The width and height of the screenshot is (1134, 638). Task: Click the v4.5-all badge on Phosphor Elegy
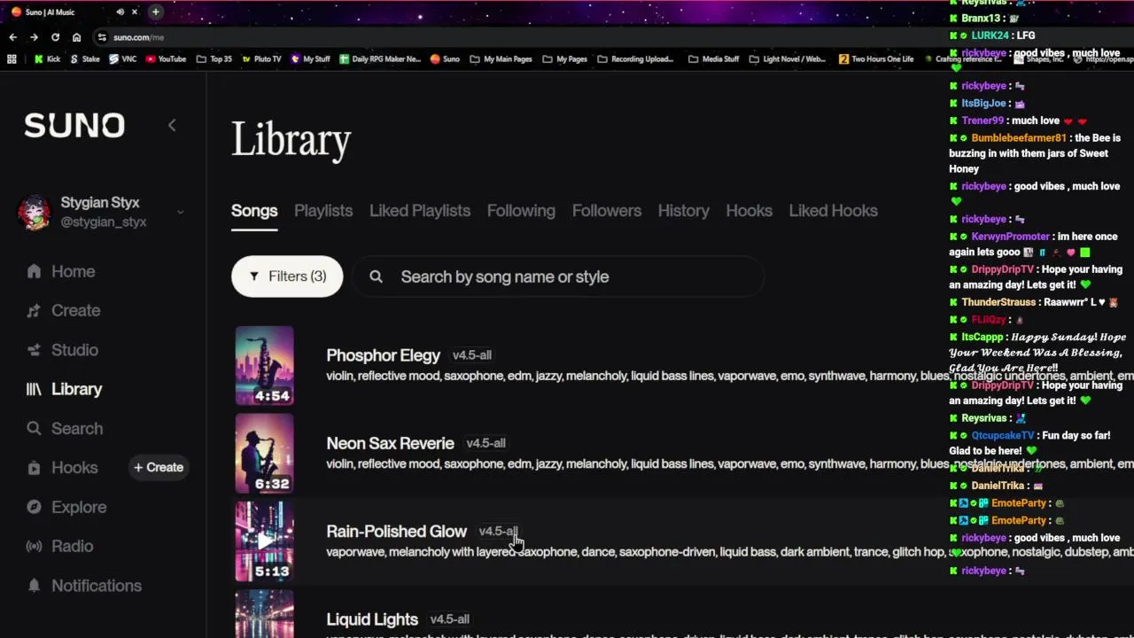pos(471,355)
